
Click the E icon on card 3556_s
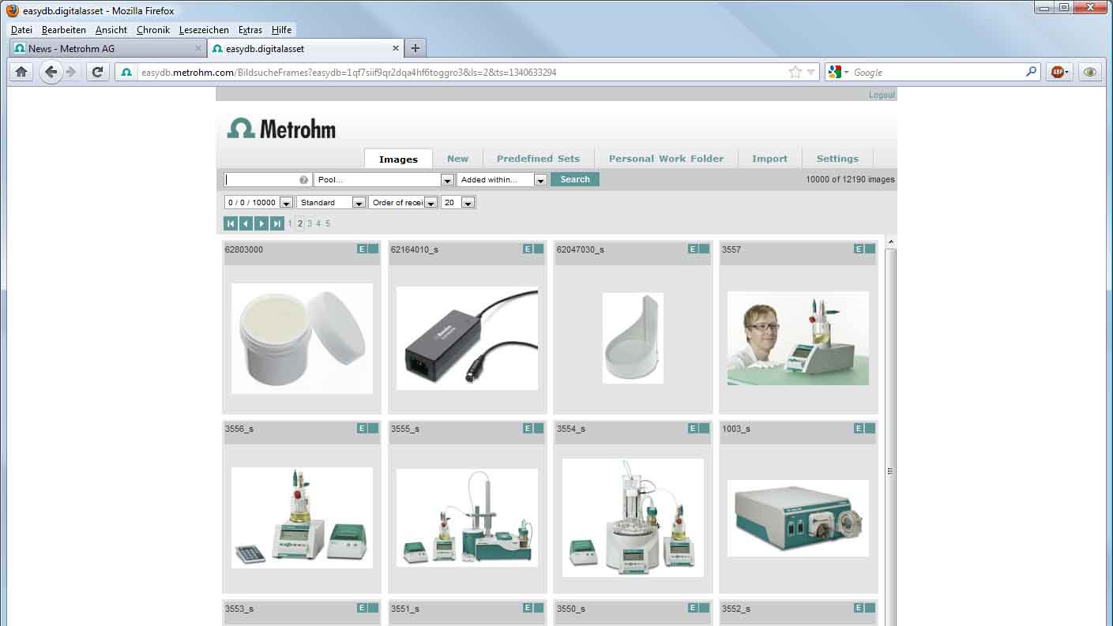click(362, 428)
